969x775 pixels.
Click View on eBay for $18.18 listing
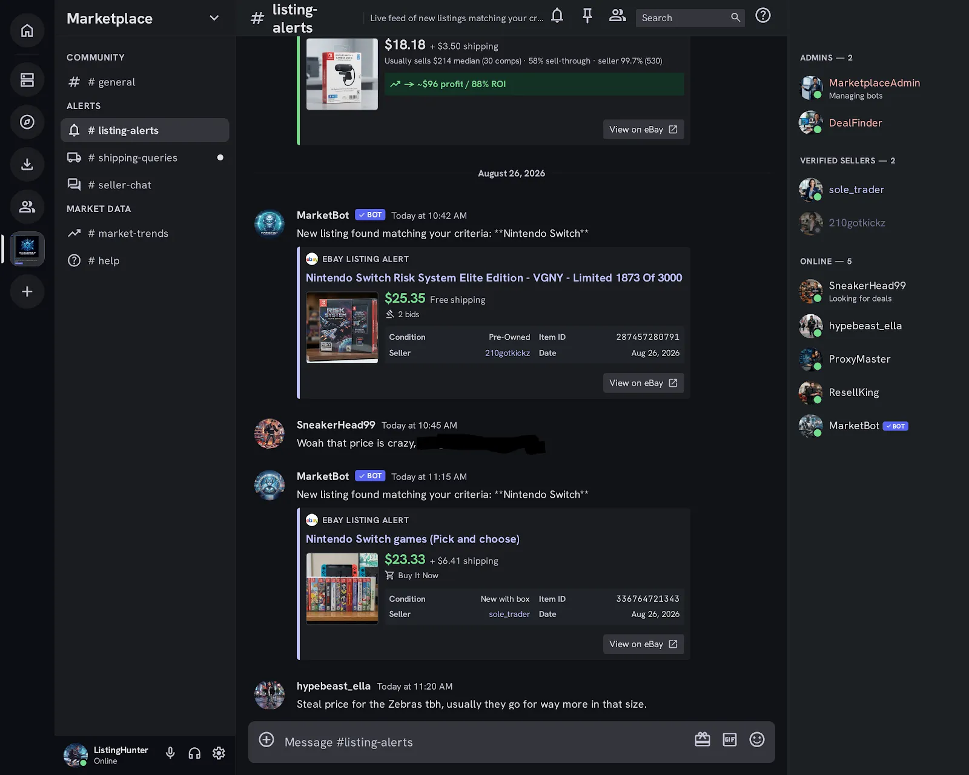[643, 130]
